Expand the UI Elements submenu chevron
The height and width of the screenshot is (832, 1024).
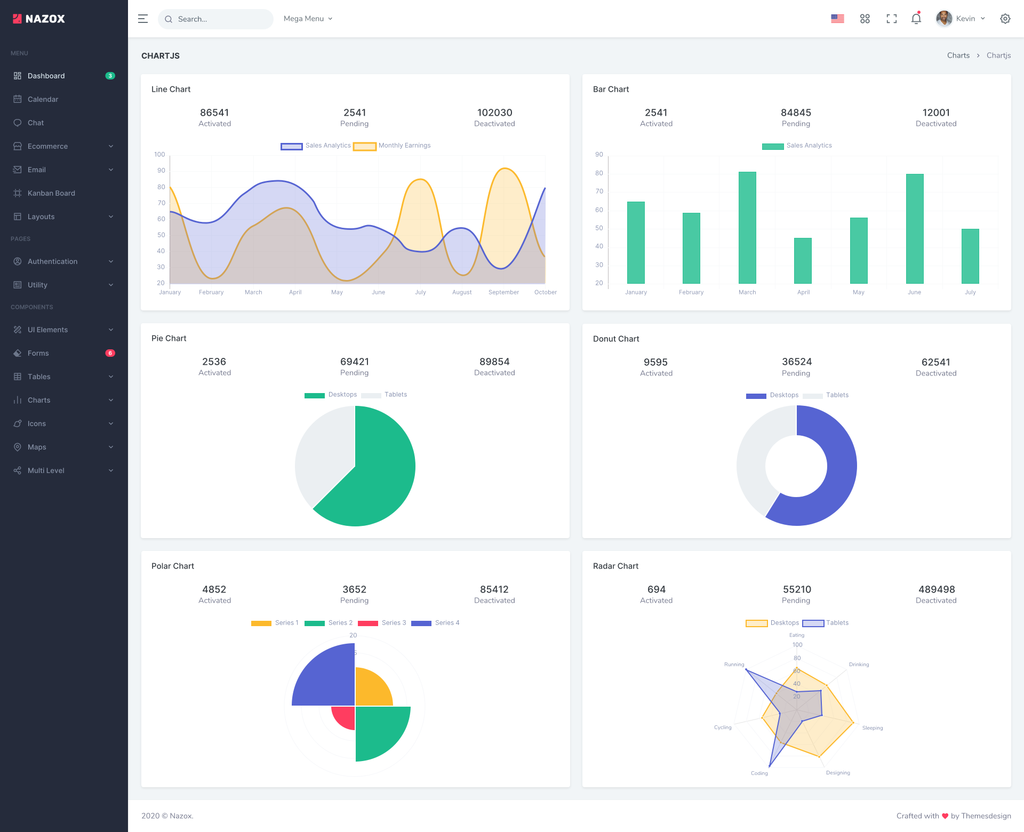click(111, 330)
